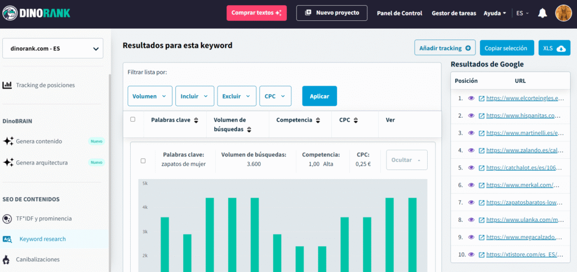Sort by Competencia column arrows
Screen dimensions: 577x272
pyautogui.click(x=318, y=120)
